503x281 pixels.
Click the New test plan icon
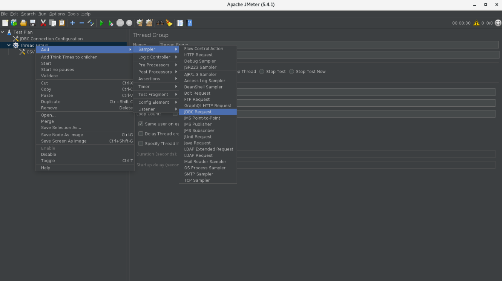point(5,23)
